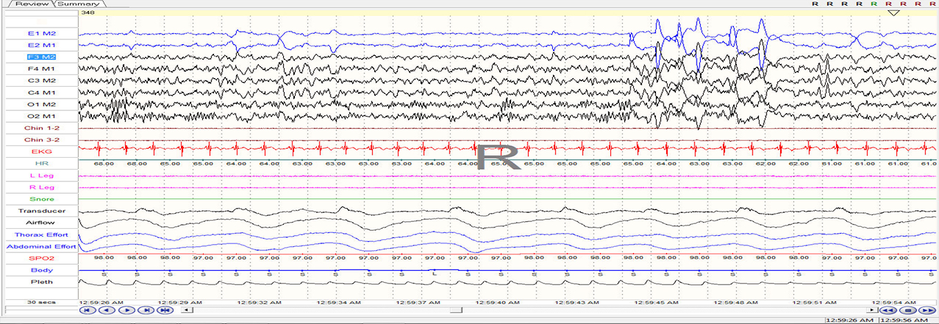Viewport: 939px width, 324px height.
Task: Go to the previous epoch arrow
Action: point(106,310)
